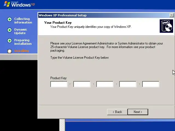The width and height of the screenshot is (175, 131).
Task: Click the setup dialog title bar text
Action: [63, 15]
